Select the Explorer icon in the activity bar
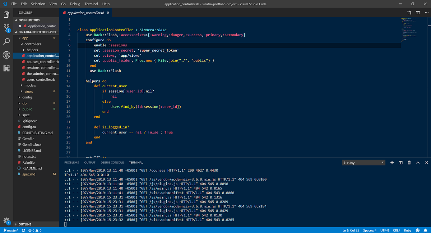The height and width of the screenshot is (233, 431). [6, 14]
